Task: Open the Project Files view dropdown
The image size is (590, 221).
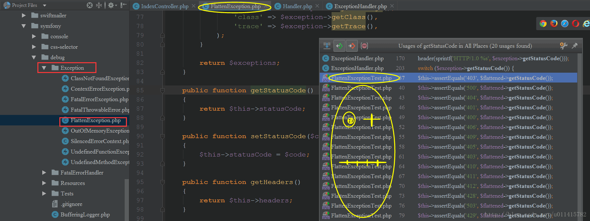Action: (x=45, y=6)
